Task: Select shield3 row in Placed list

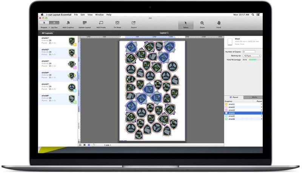Action: tap(243, 110)
